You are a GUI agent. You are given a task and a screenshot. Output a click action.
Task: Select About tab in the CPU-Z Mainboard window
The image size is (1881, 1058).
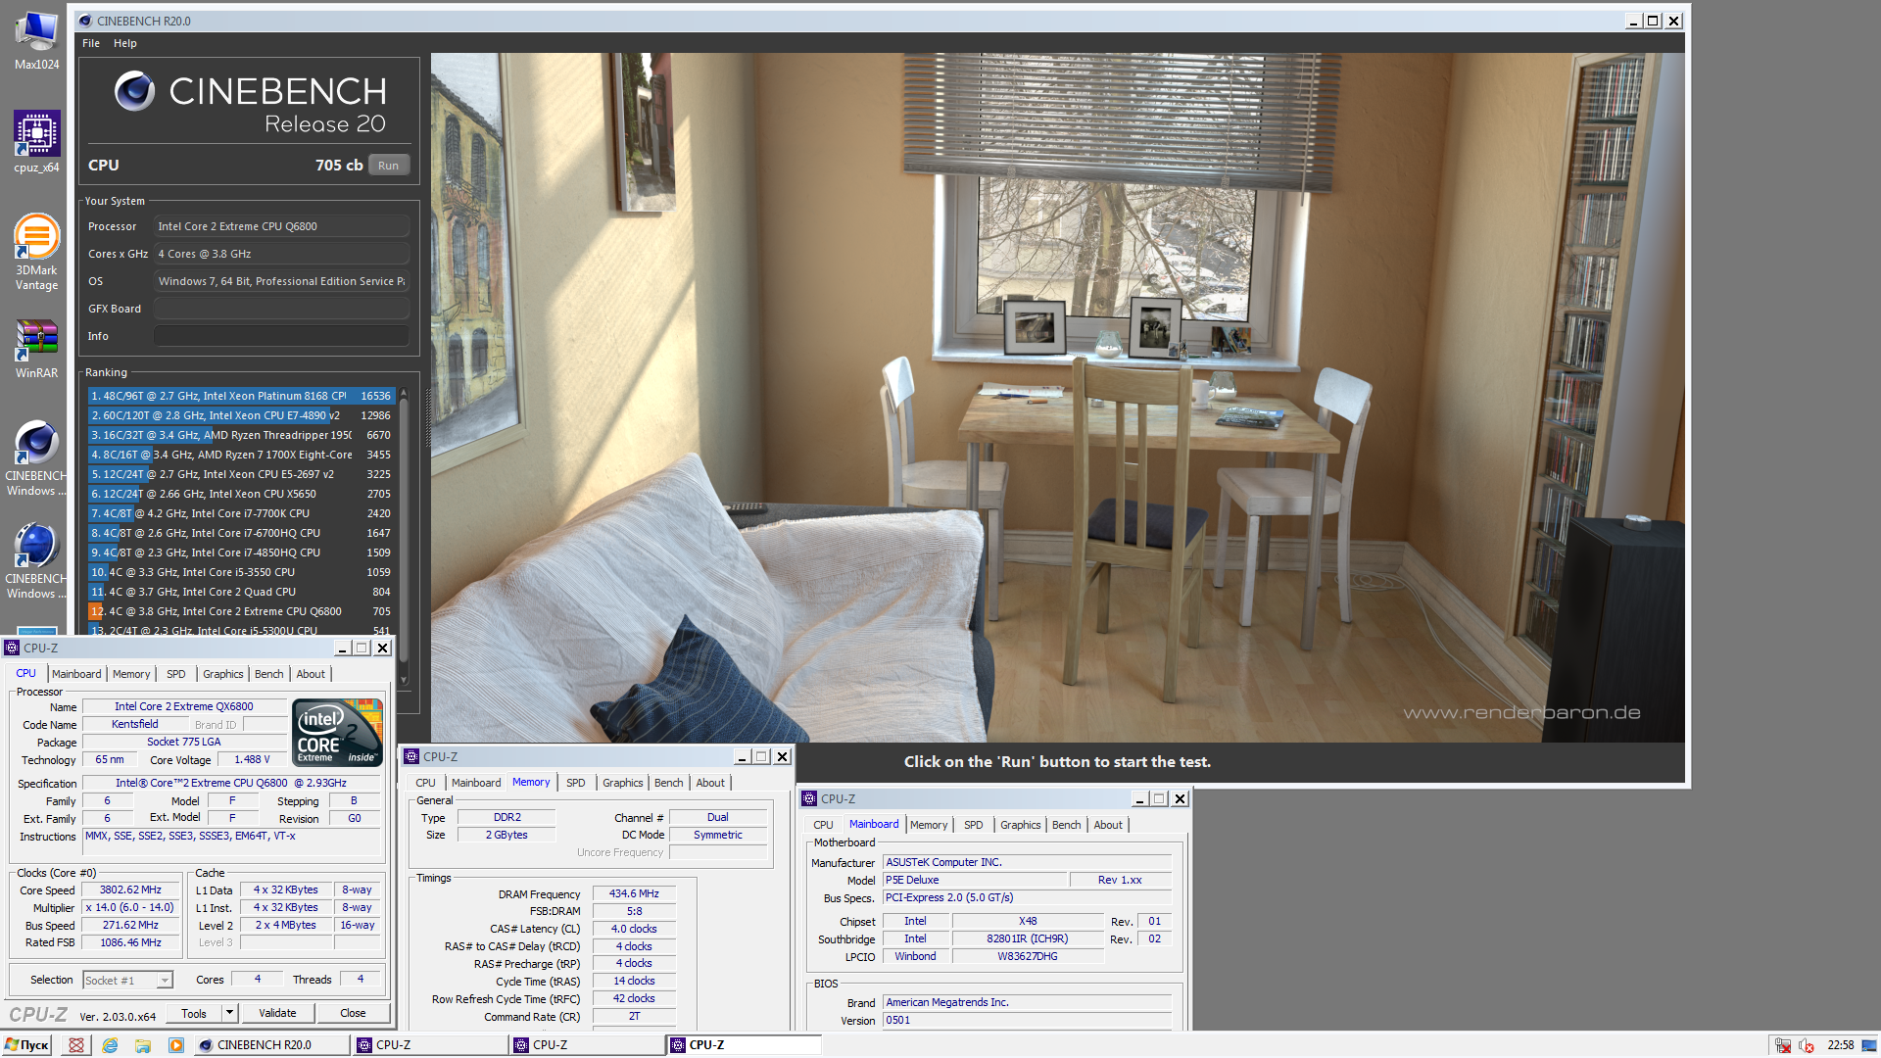(x=1108, y=825)
